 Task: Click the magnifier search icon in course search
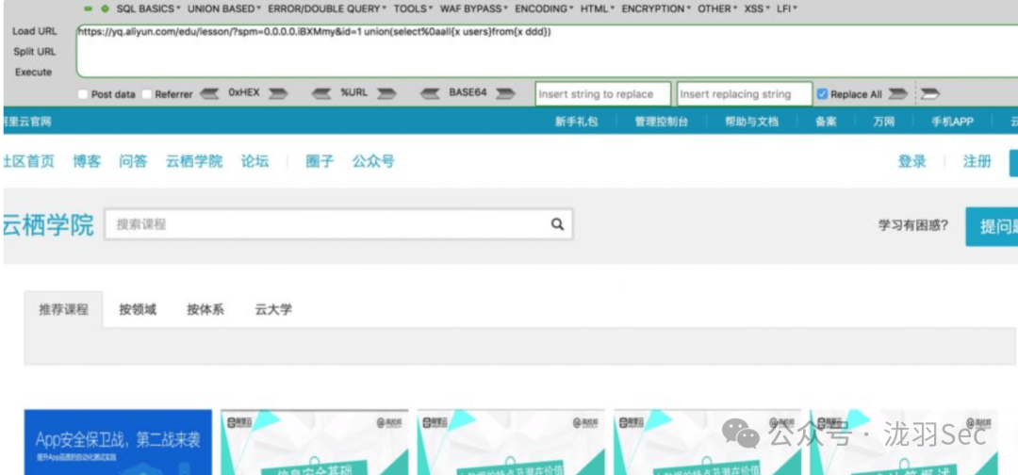(x=557, y=224)
